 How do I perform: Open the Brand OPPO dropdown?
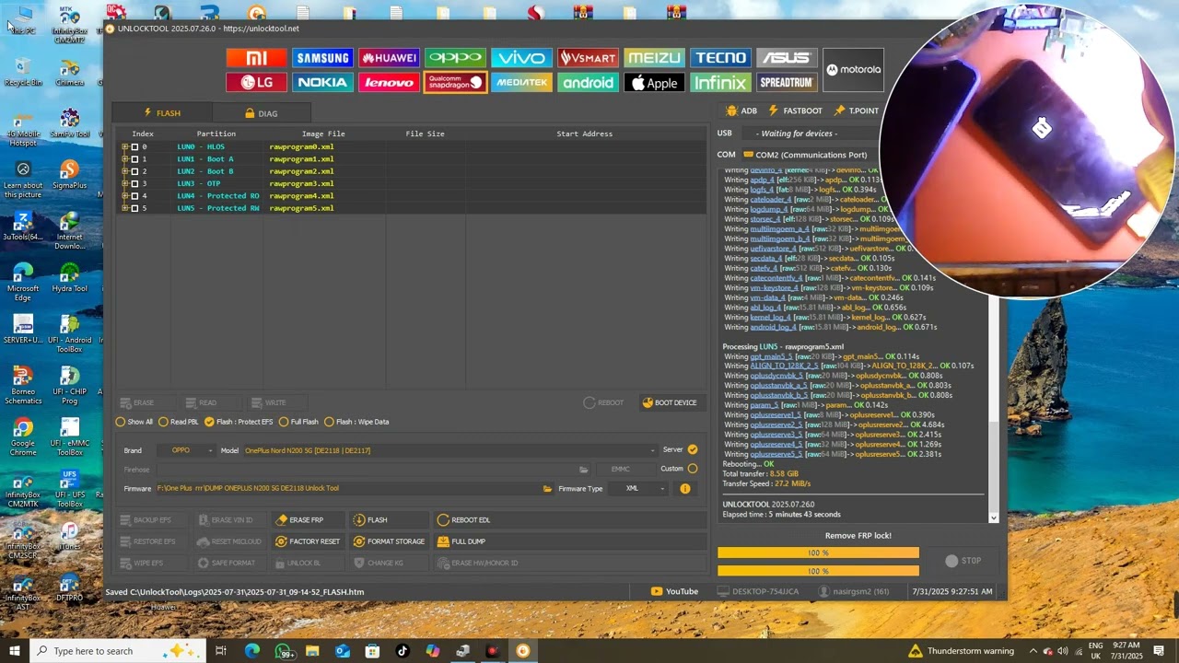[x=185, y=450]
